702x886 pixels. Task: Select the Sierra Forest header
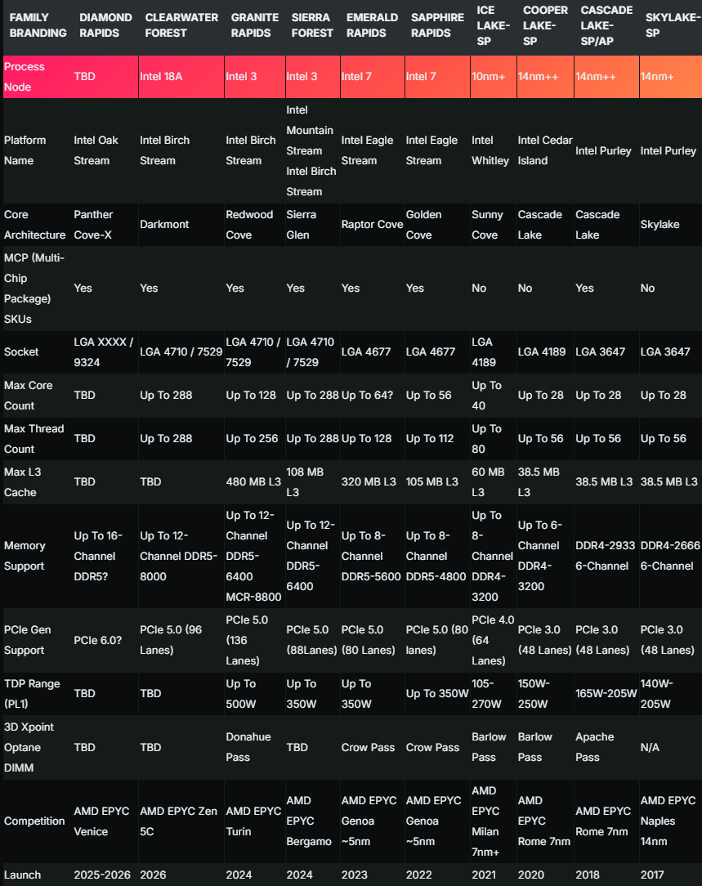point(311,25)
